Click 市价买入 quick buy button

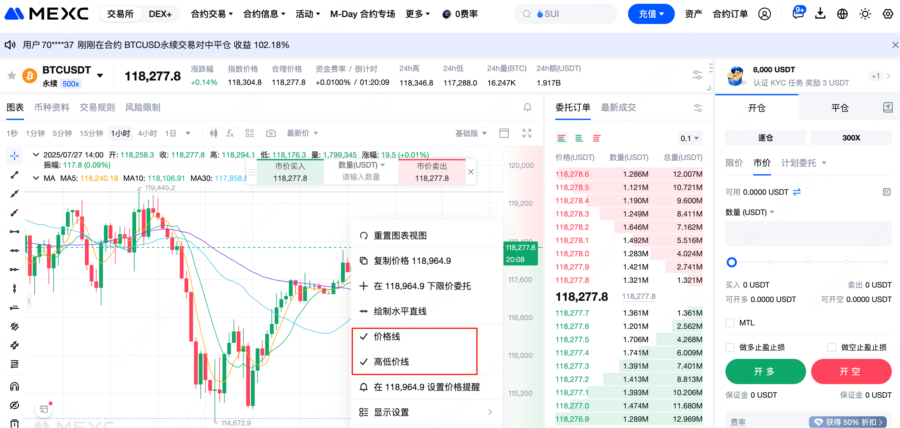click(290, 172)
